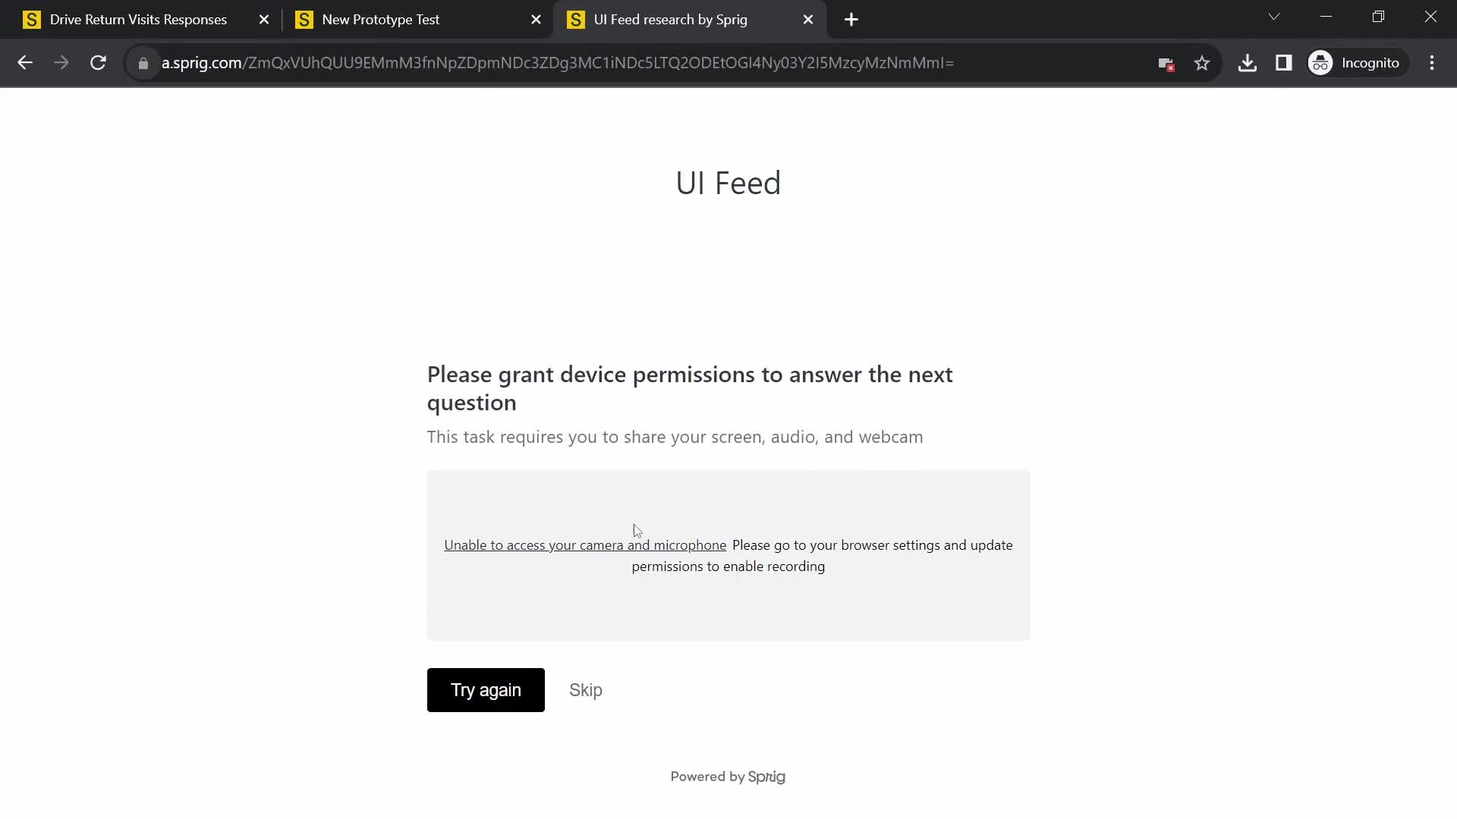Screen dimensions: 1457x819
Task: Click the Sprig favicon in address bar
Action: (143, 62)
